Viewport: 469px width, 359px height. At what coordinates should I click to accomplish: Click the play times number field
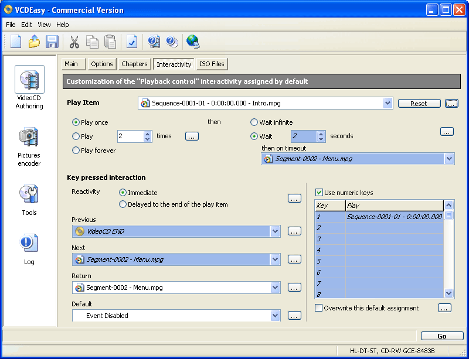point(130,136)
